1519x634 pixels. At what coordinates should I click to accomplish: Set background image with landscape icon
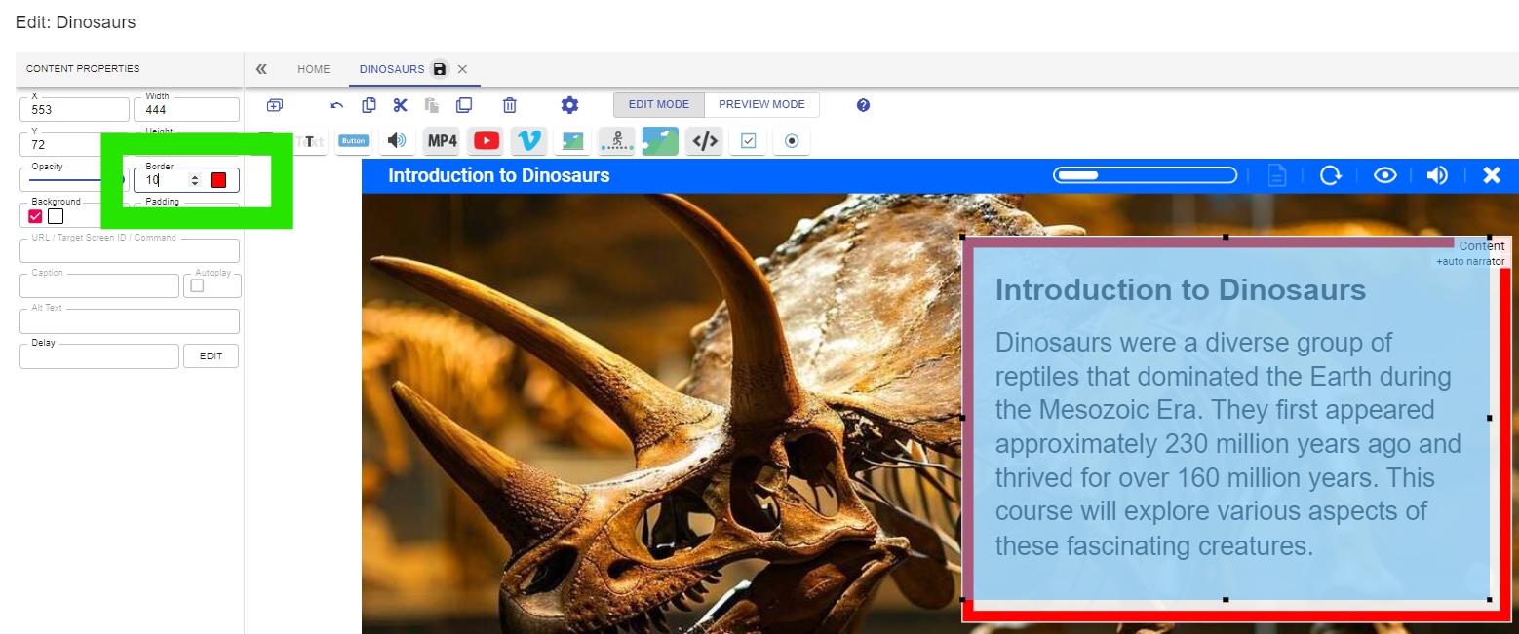[x=660, y=141]
